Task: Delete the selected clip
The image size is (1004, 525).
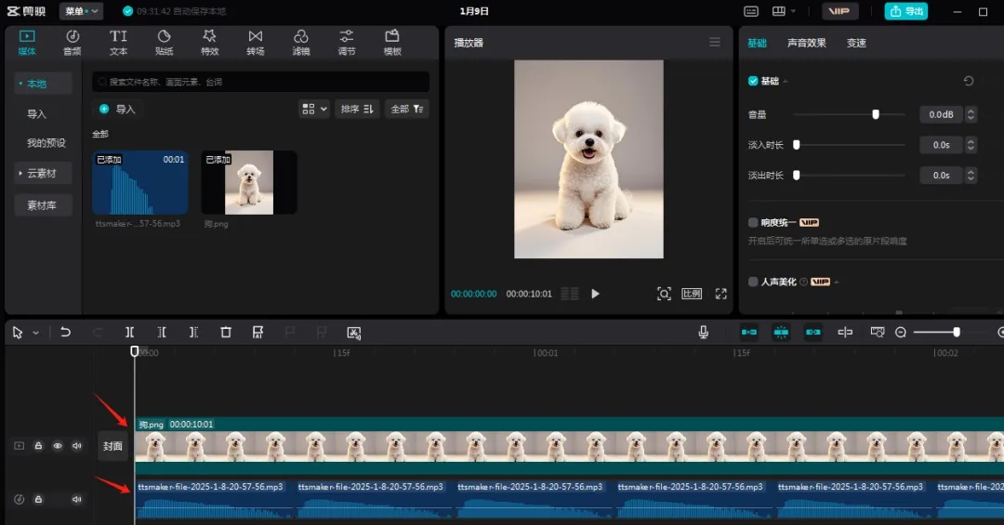Action: [x=225, y=332]
